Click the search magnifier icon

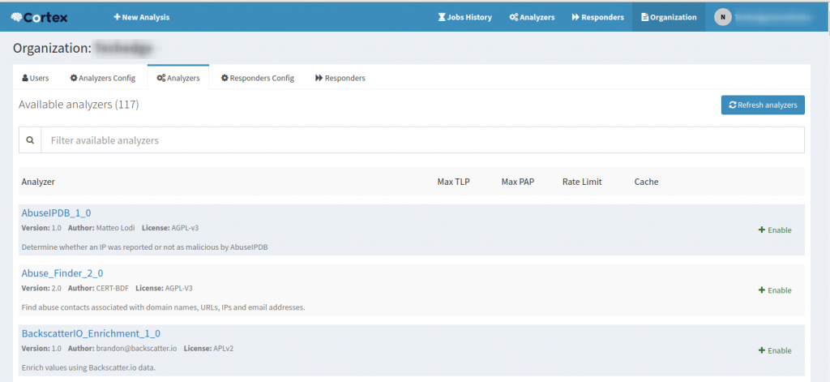coord(30,140)
